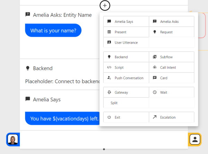Click the Amelia Says step heading in flow
Viewport: 208px width, 154px height.
point(47,99)
